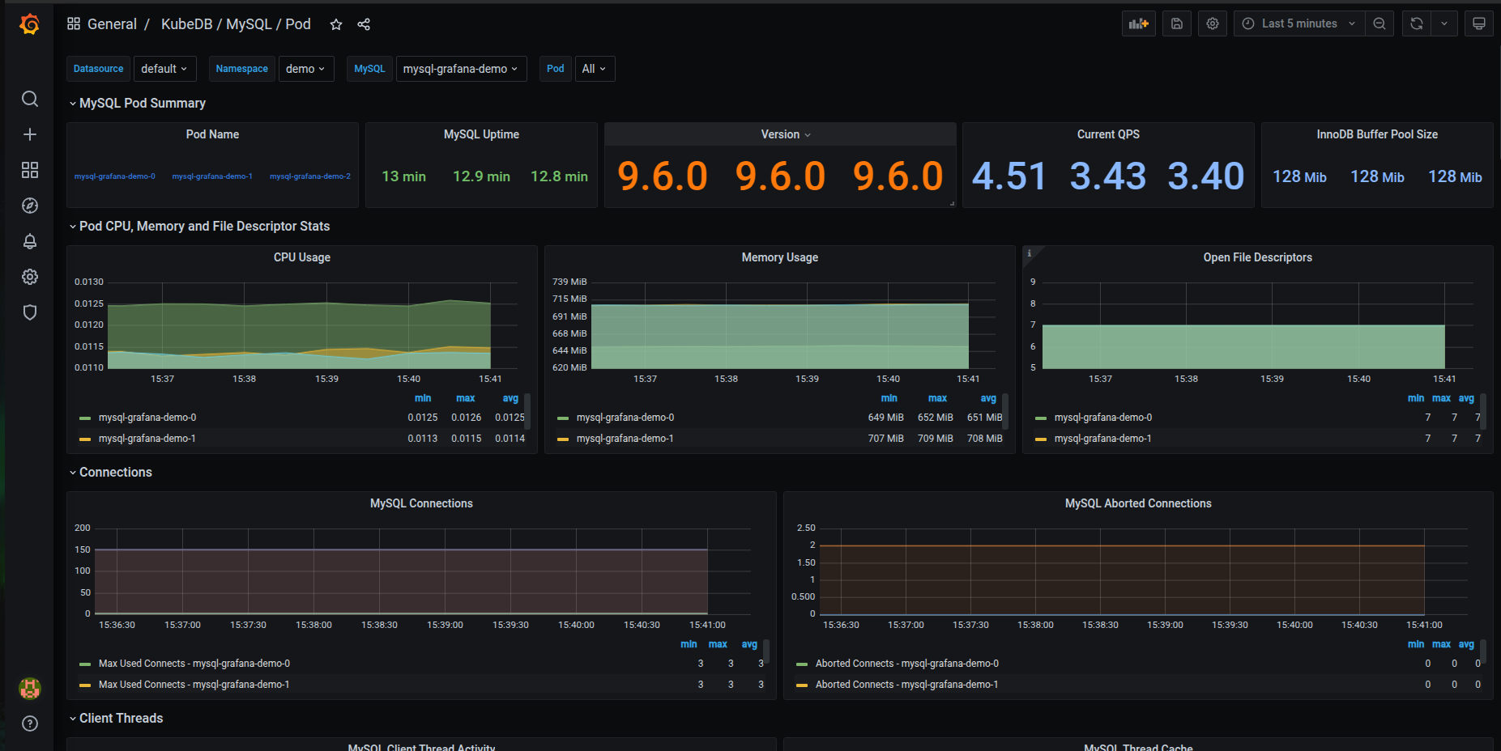Click the Add panel icon in toolbar
Viewport: 1501px width, 751px height.
pyautogui.click(x=1139, y=23)
